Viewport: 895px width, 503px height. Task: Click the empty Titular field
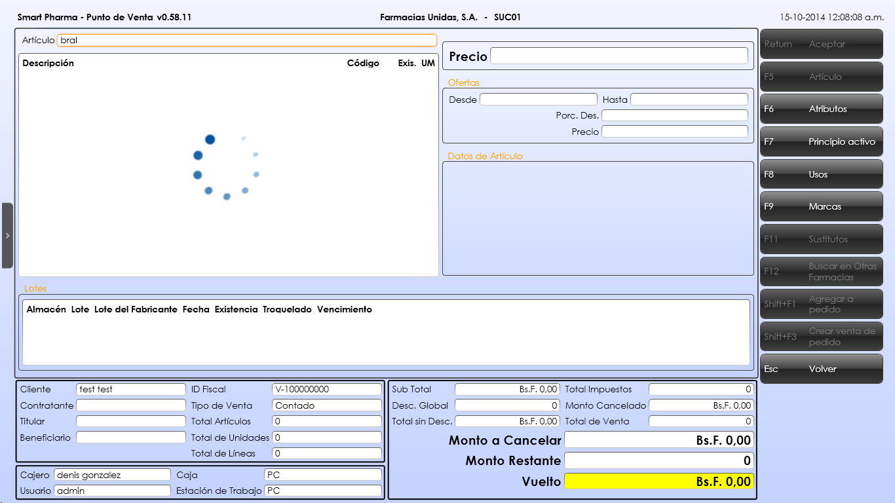click(x=131, y=421)
